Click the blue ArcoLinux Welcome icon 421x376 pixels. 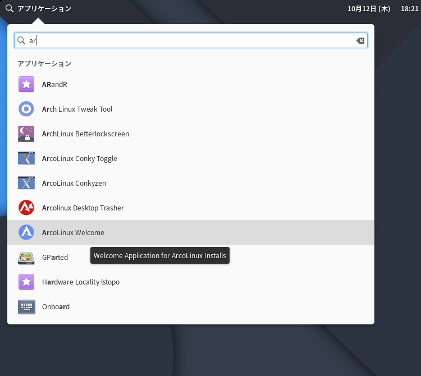point(26,232)
